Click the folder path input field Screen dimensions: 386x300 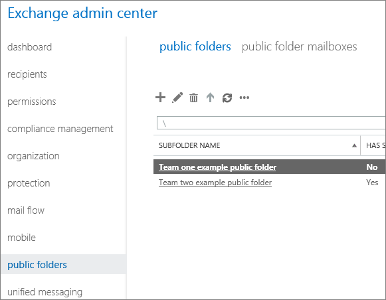click(x=271, y=123)
